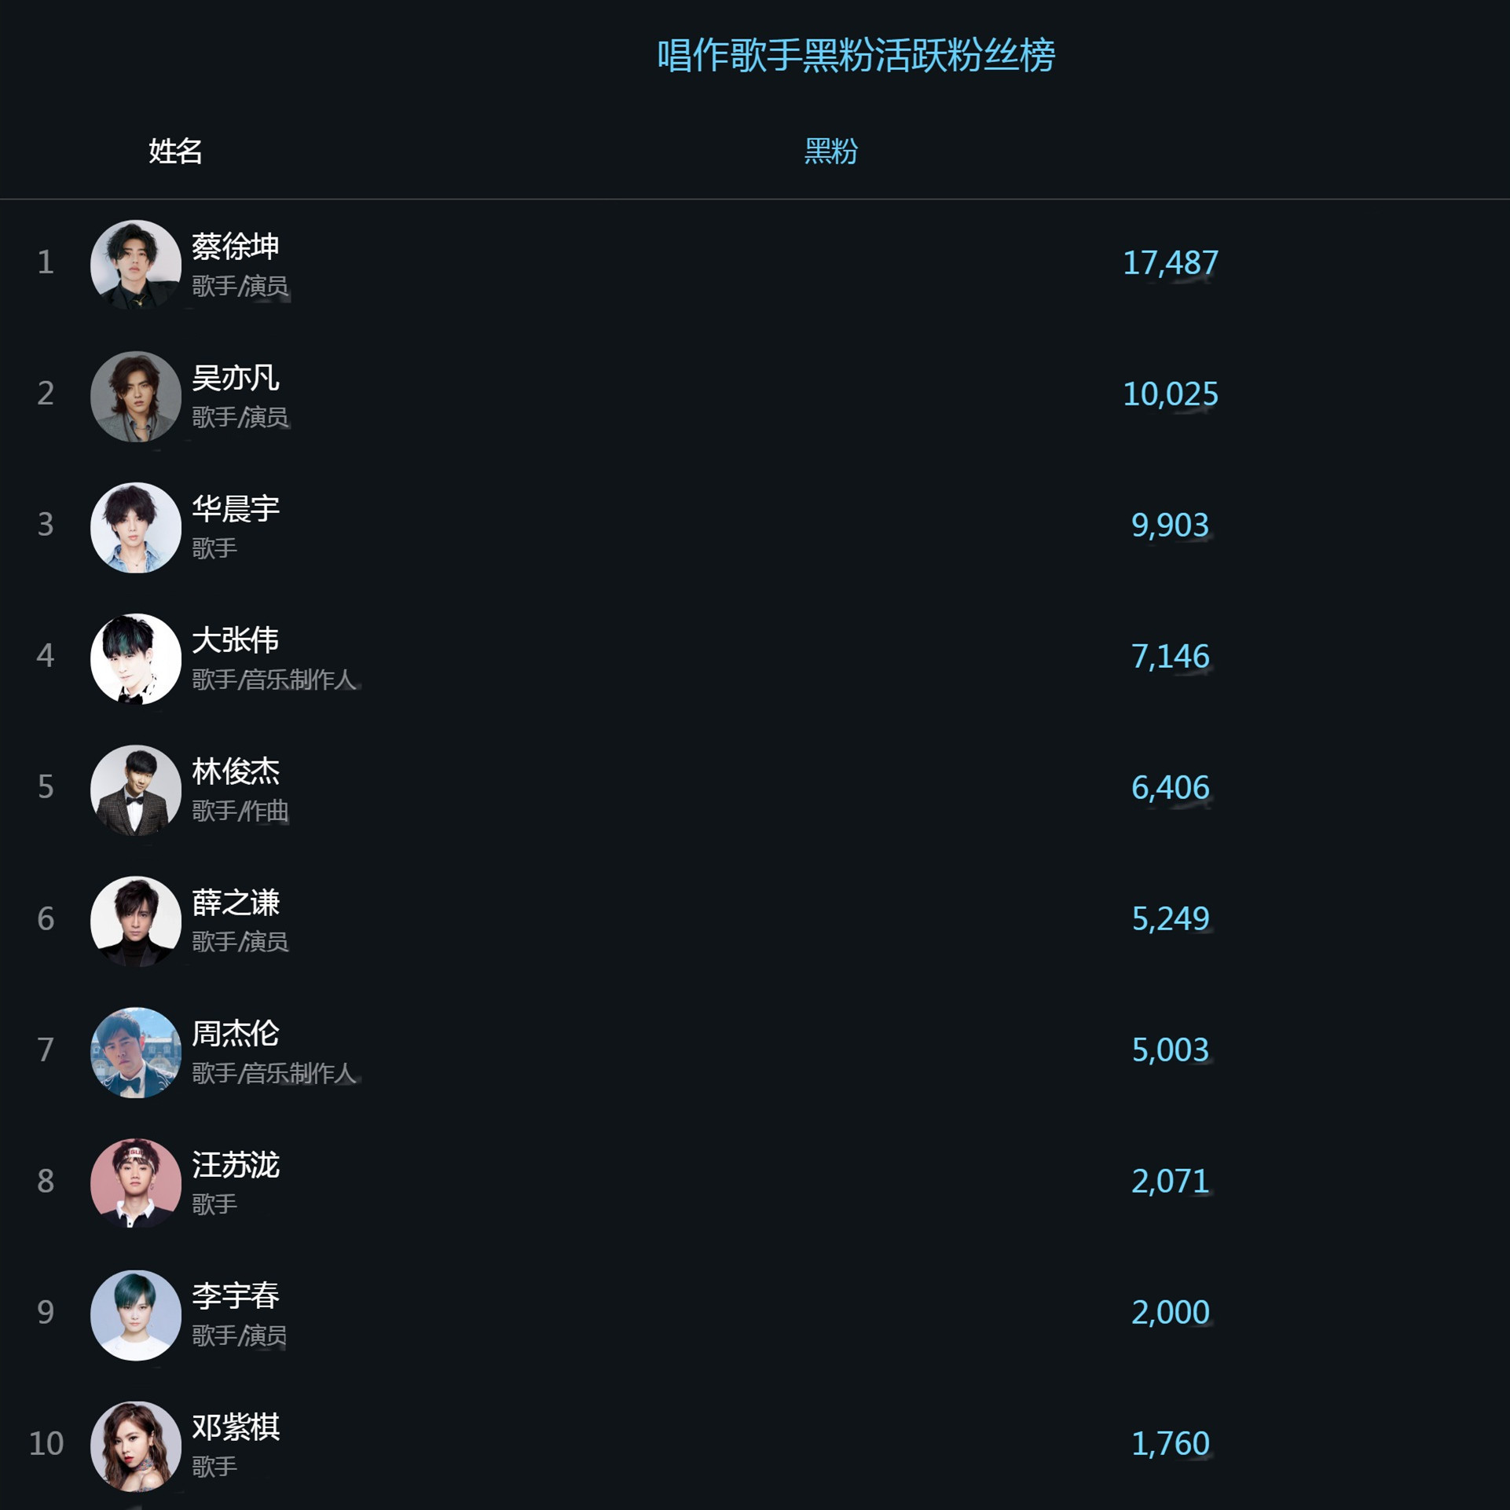Select 薛之谦's profile picture
The height and width of the screenshot is (1510, 1510).
click(135, 922)
